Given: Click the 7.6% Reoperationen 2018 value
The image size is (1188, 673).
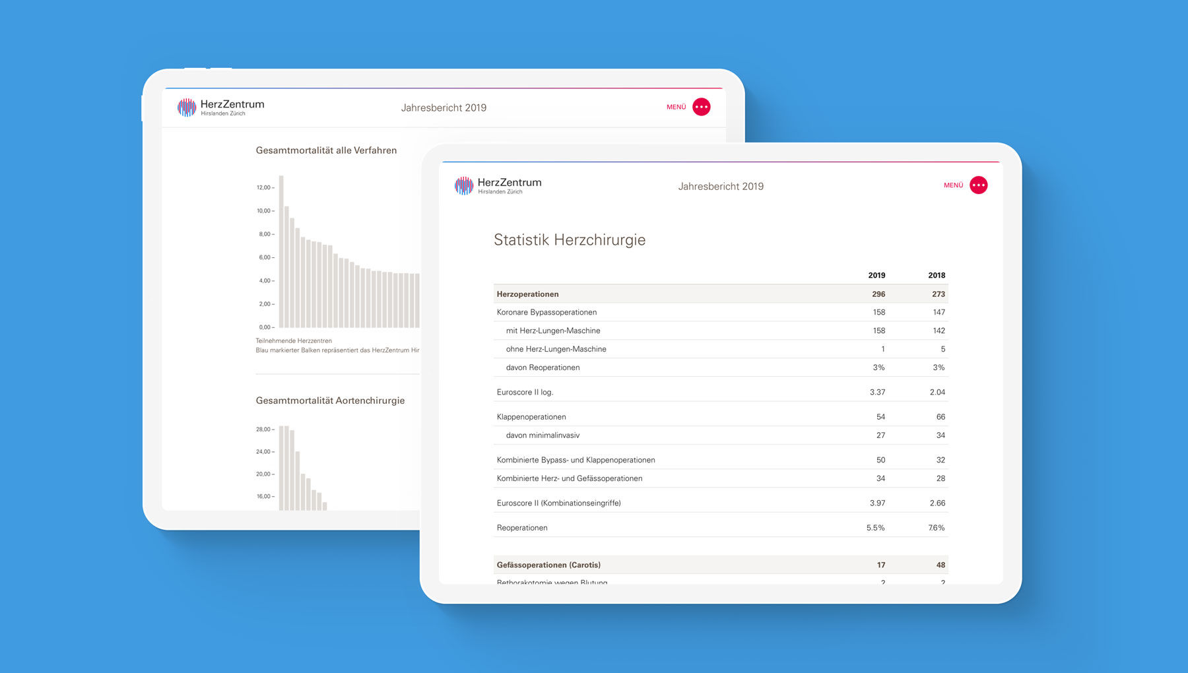Looking at the screenshot, I should (x=937, y=528).
